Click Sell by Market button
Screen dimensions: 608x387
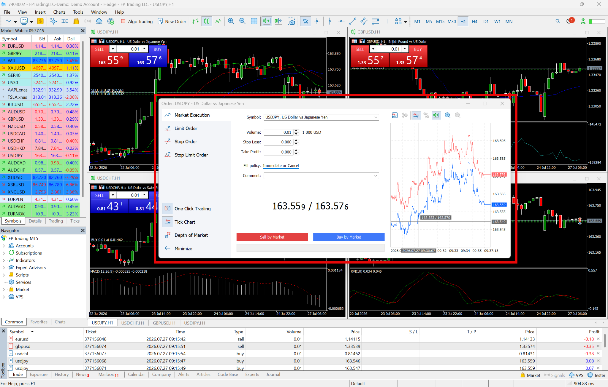pyautogui.click(x=272, y=237)
